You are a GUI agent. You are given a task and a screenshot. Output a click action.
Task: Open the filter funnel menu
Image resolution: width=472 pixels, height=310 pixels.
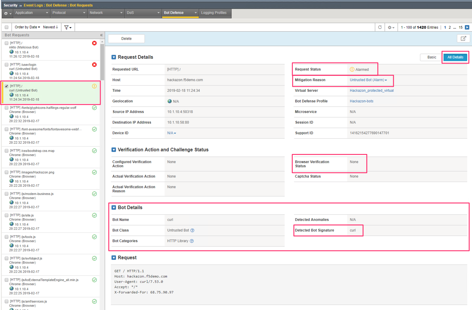(x=68, y=27)
